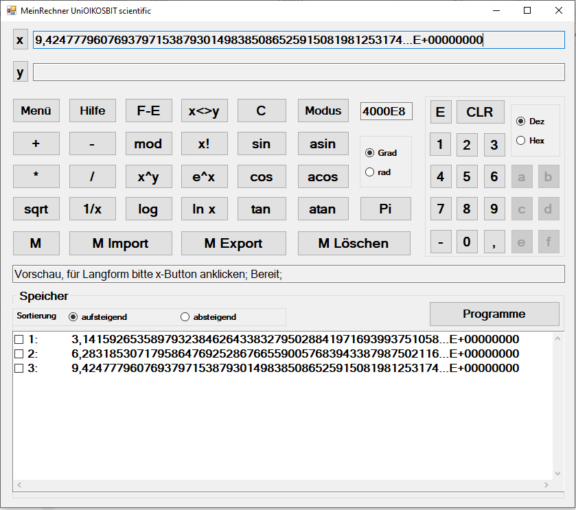The image size is (576, 510).
Task: Click the horizontal scrollbar of memory list
Action: coord(282,485)
